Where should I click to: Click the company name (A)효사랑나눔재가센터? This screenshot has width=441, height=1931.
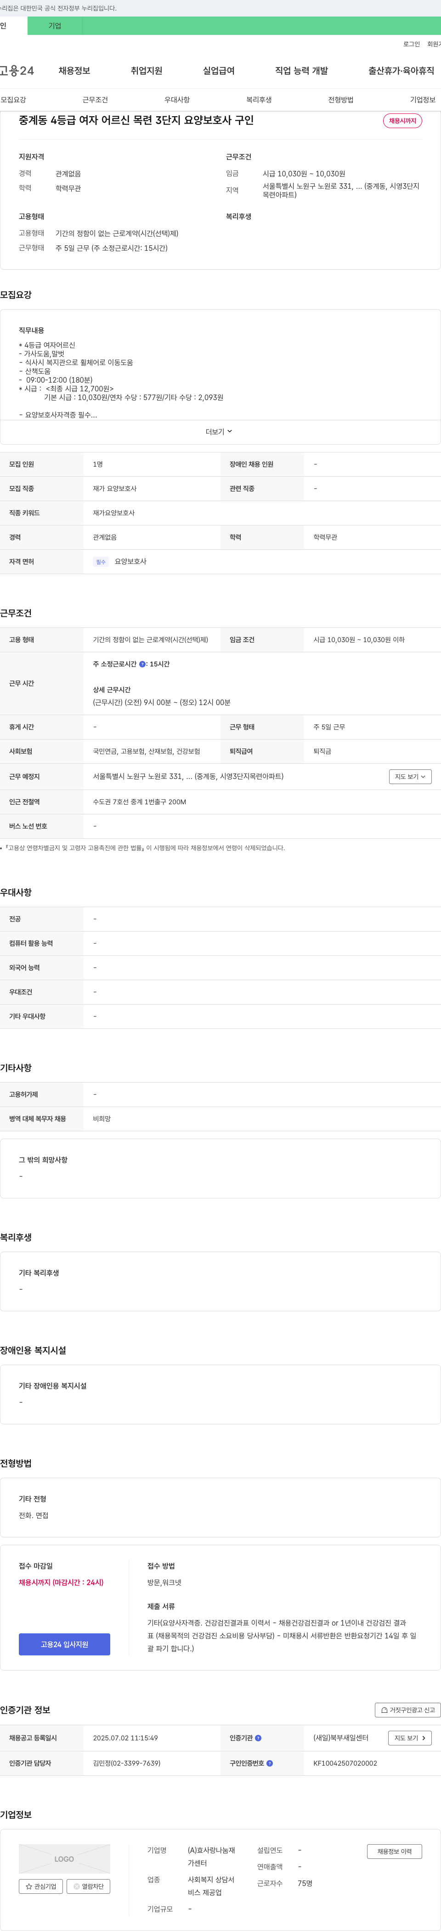coord(211,1856)
